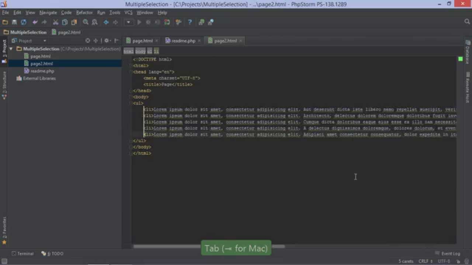
Task: Open the run configuration dropdown
Action: pos(128,22)
